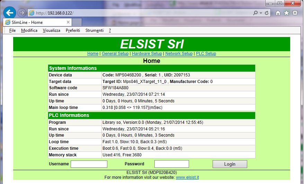
Task: Visit the www.elsist.it website link
Action: (187, 177)
